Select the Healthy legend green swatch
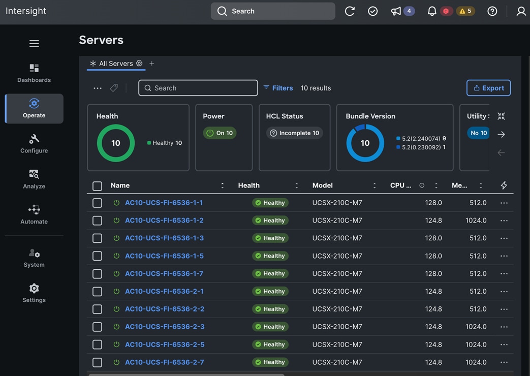530x376 pixels. coord(149,143)
